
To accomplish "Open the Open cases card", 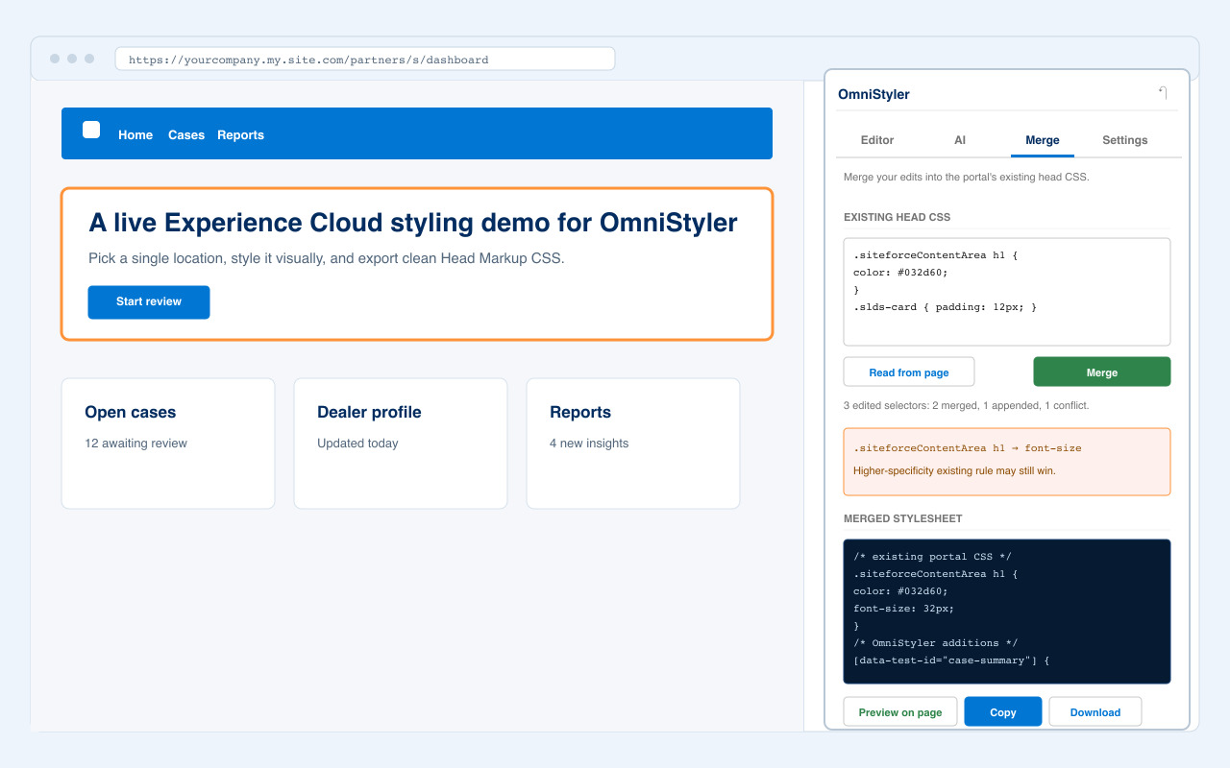I will click(168, 444).
